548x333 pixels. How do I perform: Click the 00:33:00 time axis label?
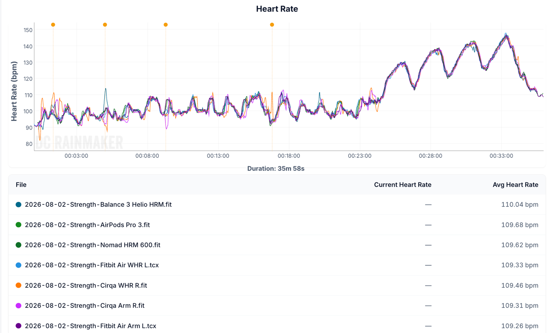(x=501, y=156)
